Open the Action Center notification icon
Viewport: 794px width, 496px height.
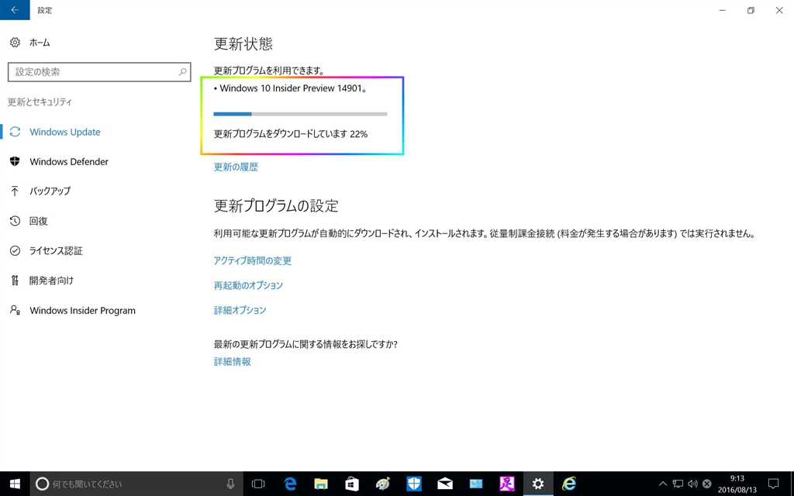pos(773,484)
